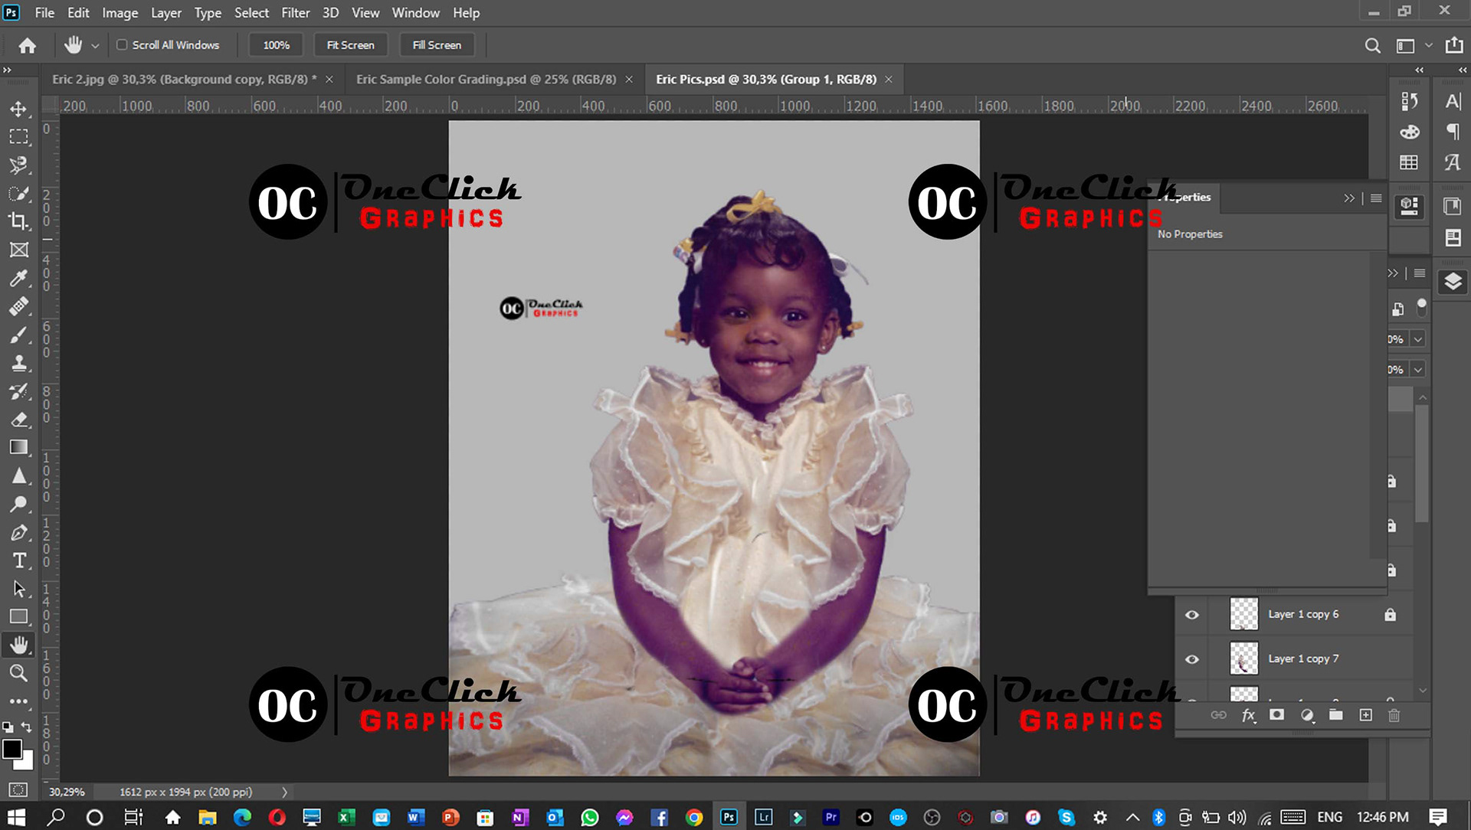Switch to Eric 2.jpg document tab

pos(184,80)
